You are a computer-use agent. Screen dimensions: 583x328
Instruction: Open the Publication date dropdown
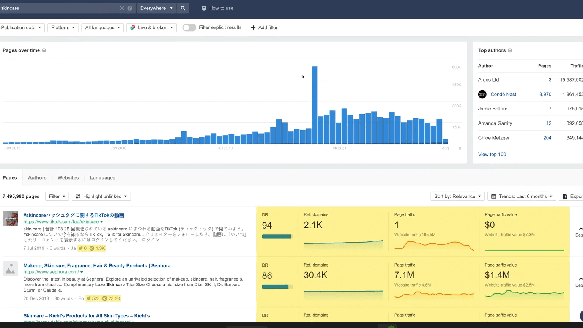click(21, 28)
